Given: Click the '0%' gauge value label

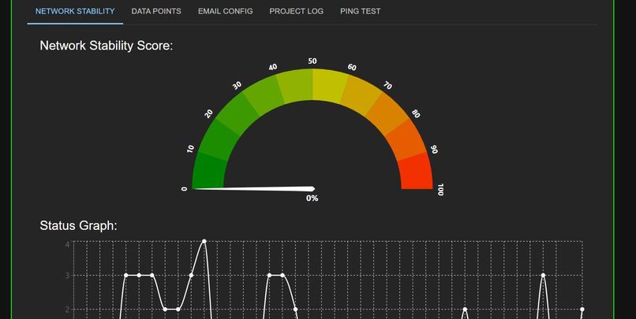Looking at the screenshot, I should 312,198.
